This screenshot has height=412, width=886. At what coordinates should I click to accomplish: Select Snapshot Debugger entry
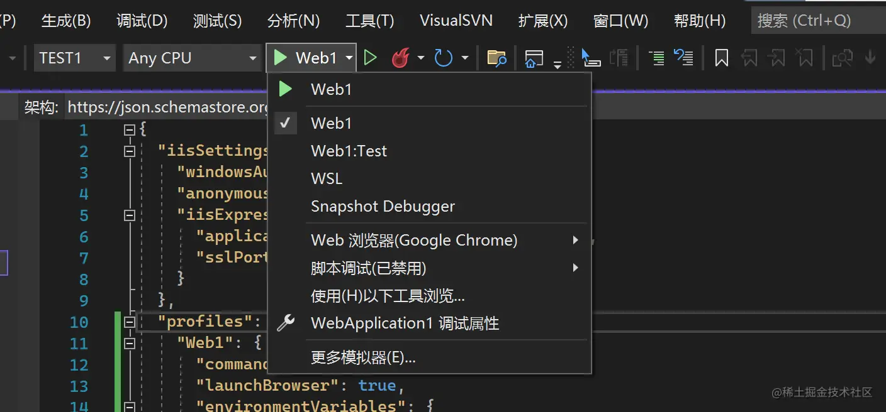(430, 206)
